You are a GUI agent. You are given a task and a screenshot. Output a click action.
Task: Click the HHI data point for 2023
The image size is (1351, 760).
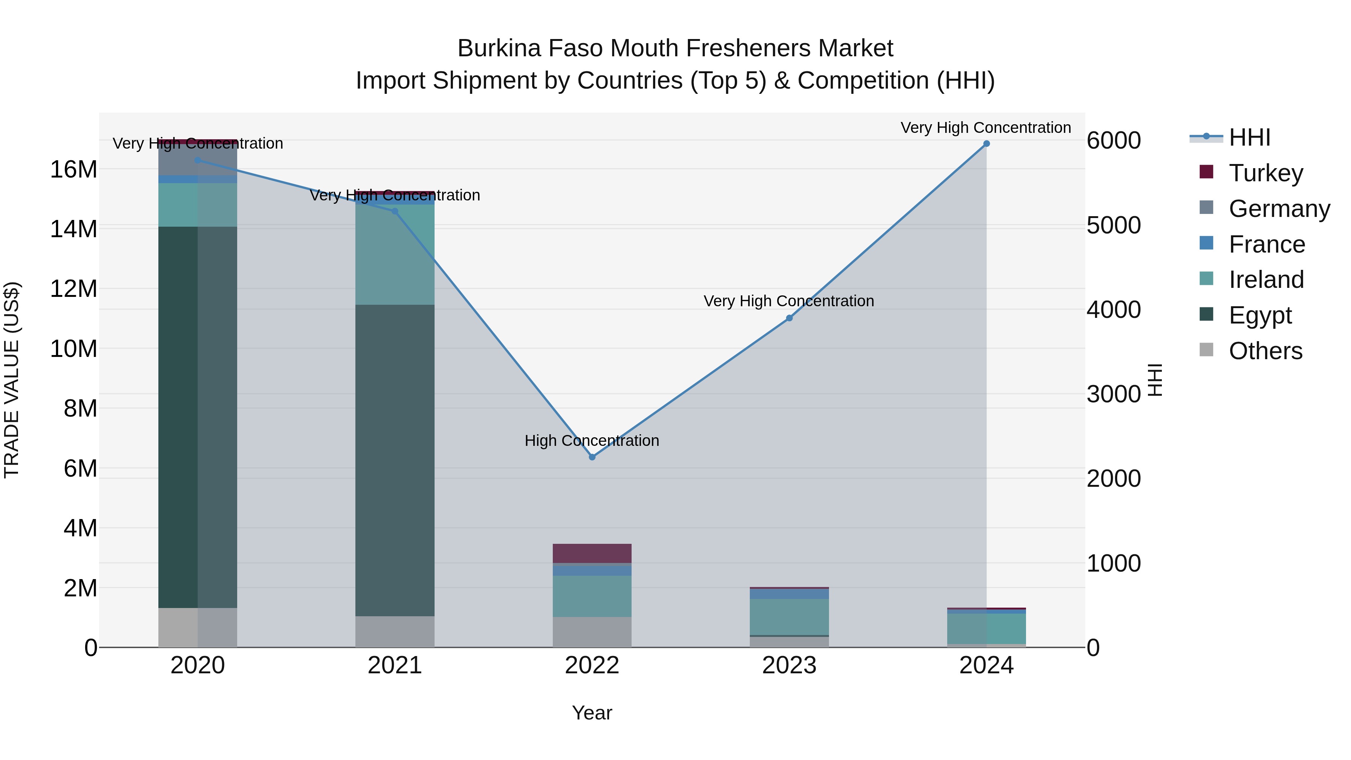pyautogui.click(x=789, y=318)
